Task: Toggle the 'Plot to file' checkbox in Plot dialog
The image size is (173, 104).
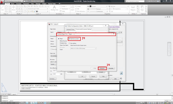Action: point(51,49)
